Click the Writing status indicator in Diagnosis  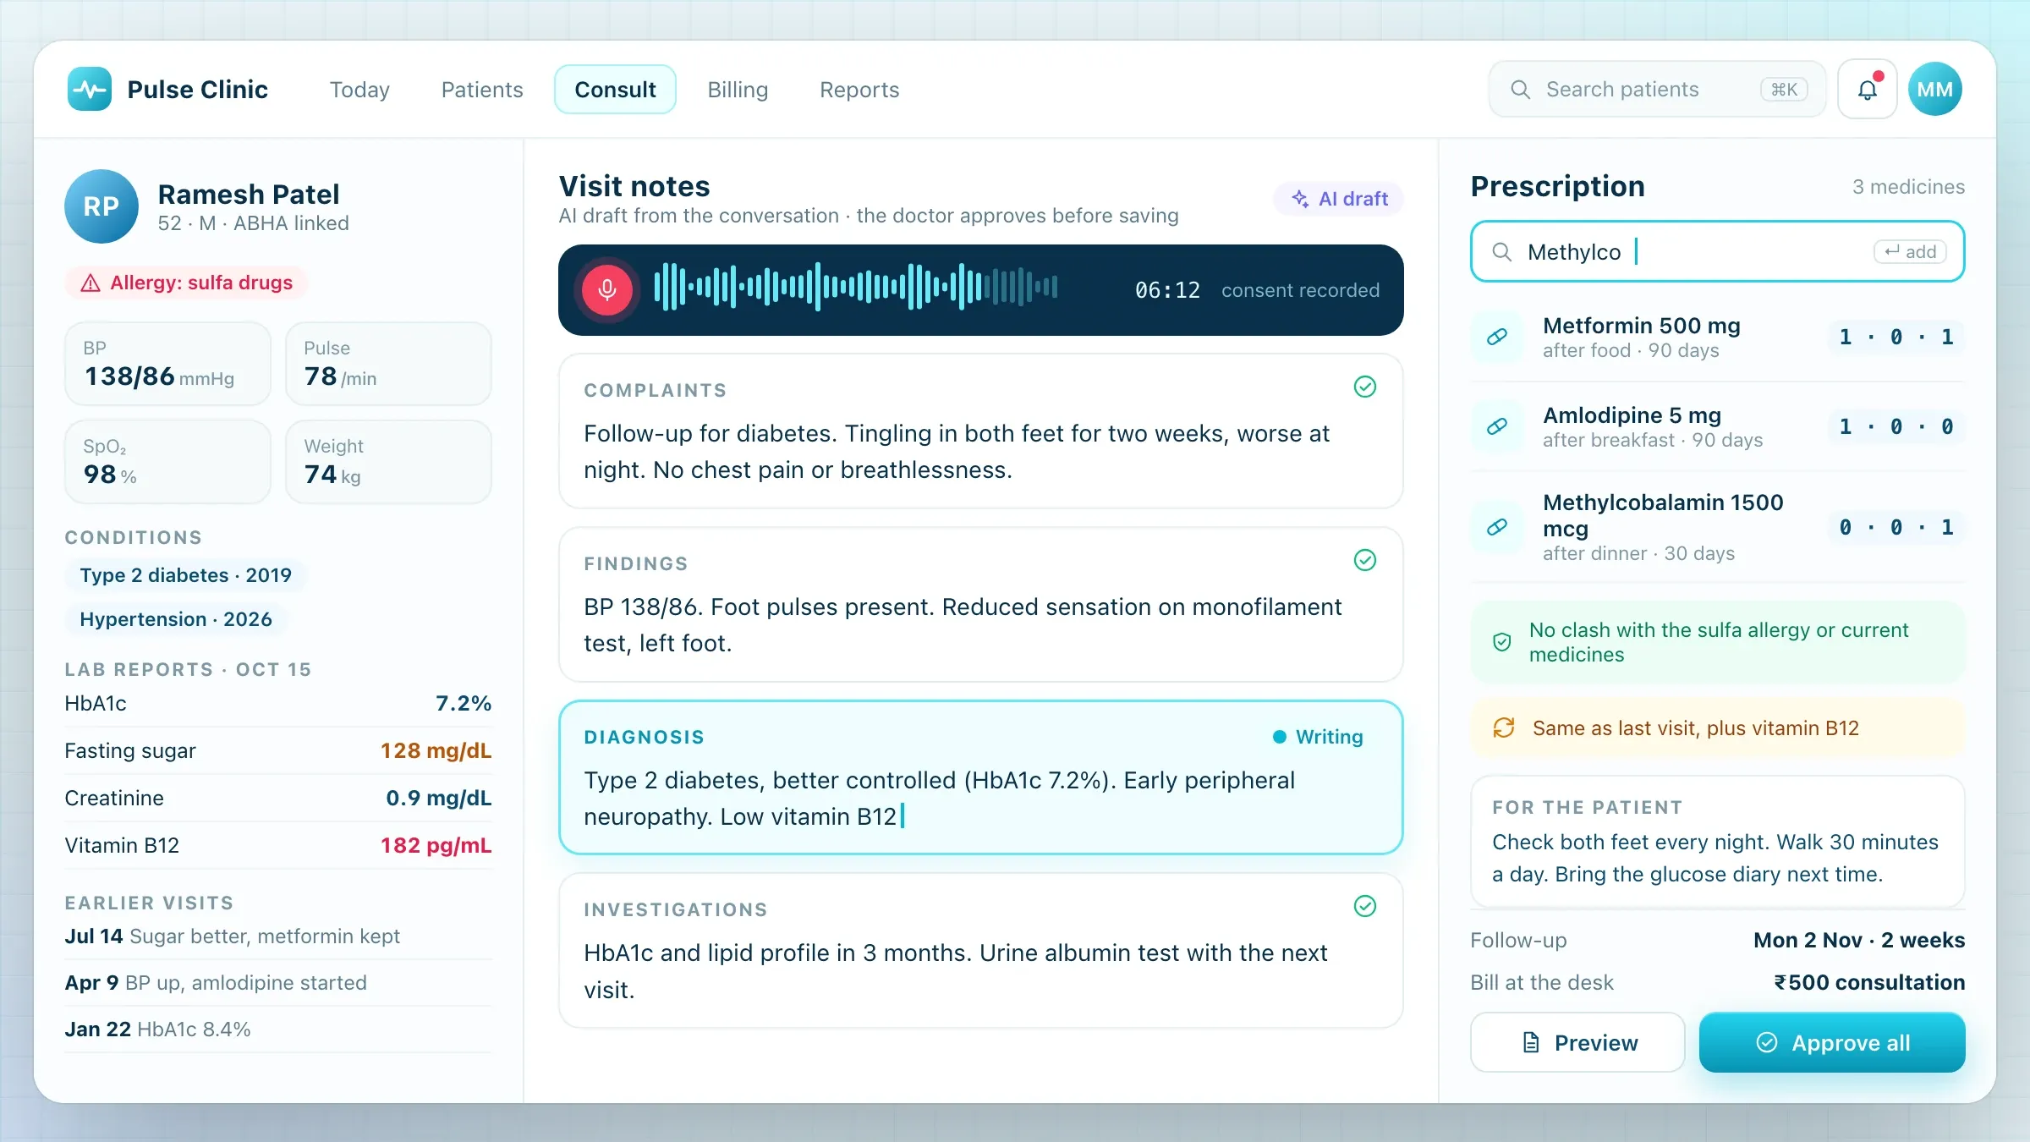(x=1318, y=737)
